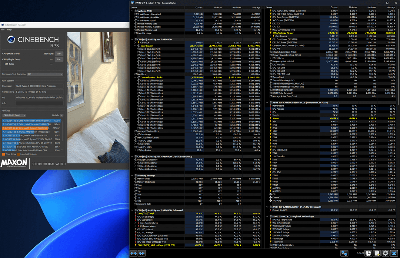Select the Bus Clock sensor row

(x=196, y=75)
